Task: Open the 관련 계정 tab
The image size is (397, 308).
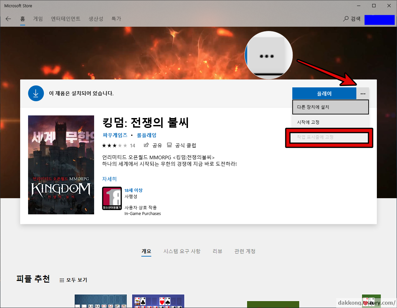Action: (245, 251)
